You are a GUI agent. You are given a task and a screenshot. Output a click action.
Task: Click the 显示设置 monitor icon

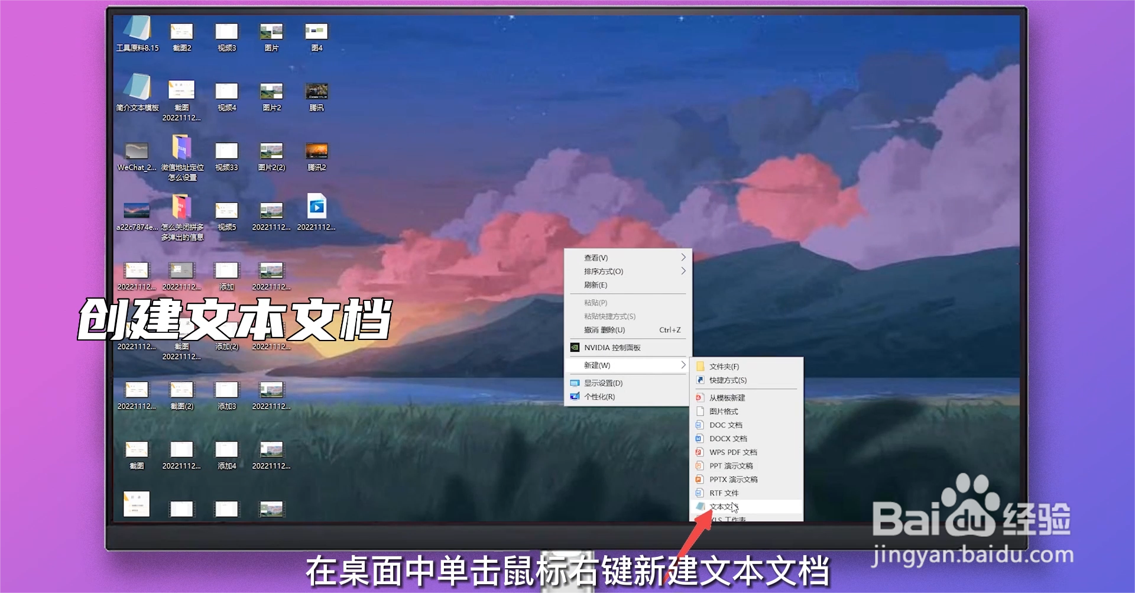click(x=575, y=383)
